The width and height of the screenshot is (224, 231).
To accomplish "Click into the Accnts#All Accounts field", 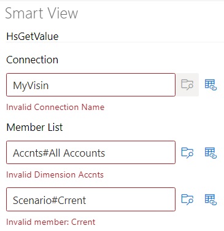I will [91, 152].
